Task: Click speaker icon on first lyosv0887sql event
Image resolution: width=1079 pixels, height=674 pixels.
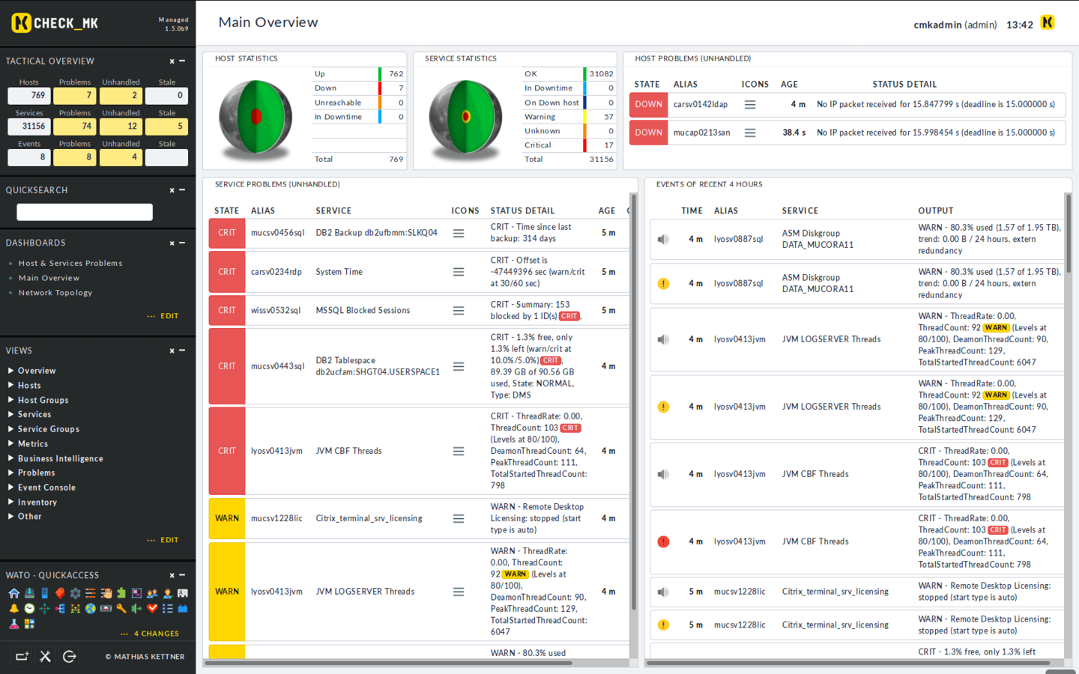Action: (x=663, y=240)
